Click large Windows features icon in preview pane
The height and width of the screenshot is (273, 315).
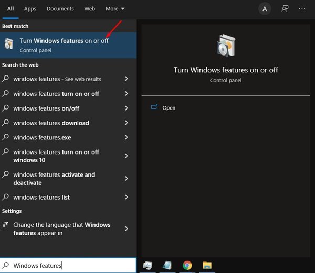(x=226, y=45)
